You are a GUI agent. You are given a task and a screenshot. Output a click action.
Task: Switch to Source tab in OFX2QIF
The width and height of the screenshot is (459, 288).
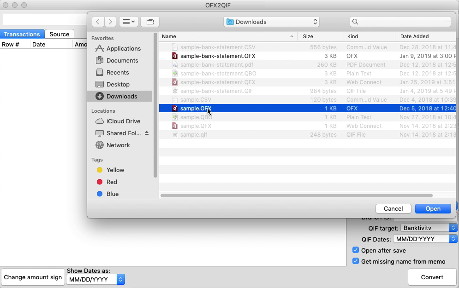(60, 34)
